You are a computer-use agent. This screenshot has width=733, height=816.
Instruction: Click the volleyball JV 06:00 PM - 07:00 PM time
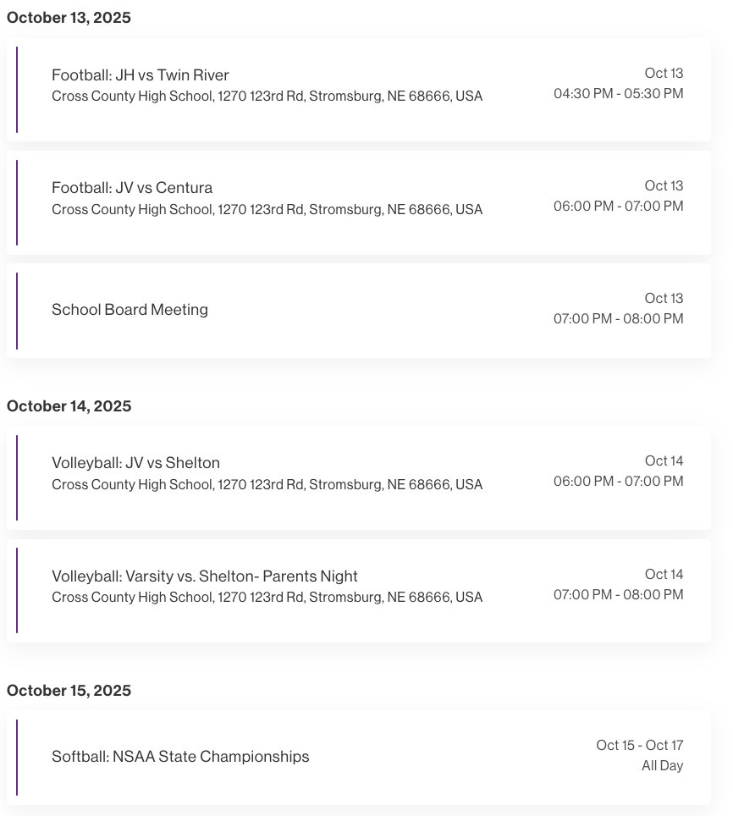(618, 482)
